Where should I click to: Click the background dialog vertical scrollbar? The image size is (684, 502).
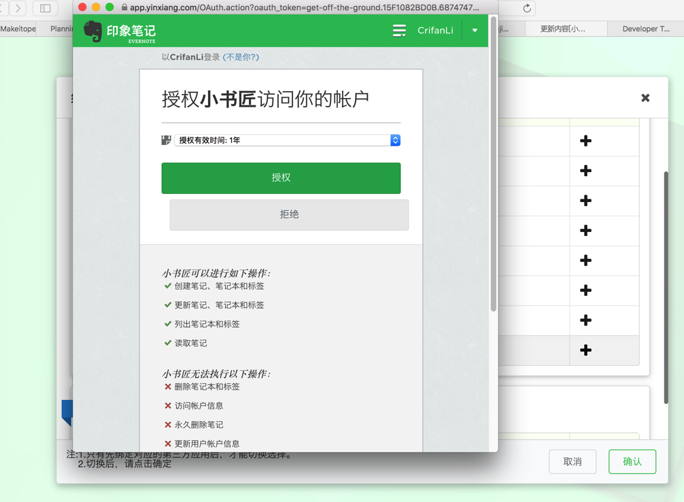(x=666, y=288)
